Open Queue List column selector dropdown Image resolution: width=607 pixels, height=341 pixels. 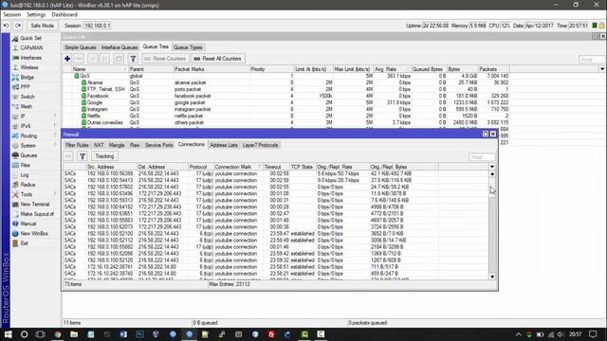click(x=602, y=69)
